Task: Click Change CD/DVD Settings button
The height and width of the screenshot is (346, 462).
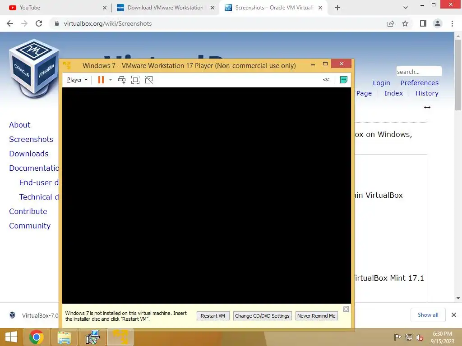Action: (262, 316)
